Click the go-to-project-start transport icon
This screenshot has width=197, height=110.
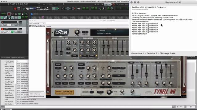(x=95, y=4)
